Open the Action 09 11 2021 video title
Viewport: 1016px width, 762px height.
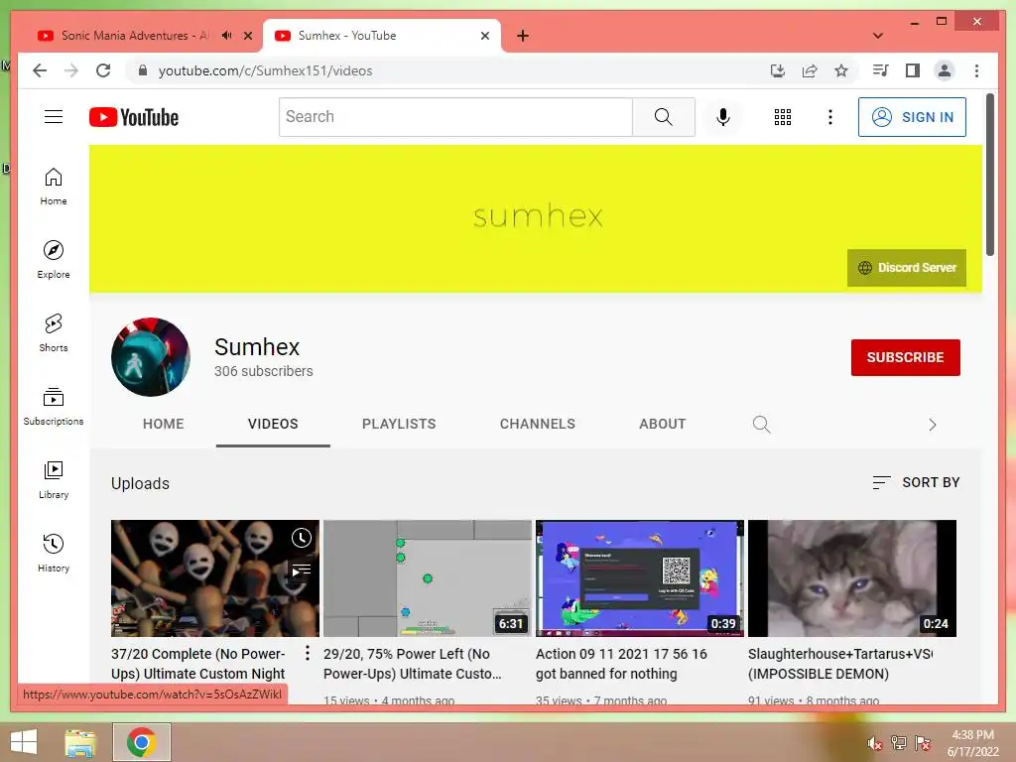[x=621, y=664]
